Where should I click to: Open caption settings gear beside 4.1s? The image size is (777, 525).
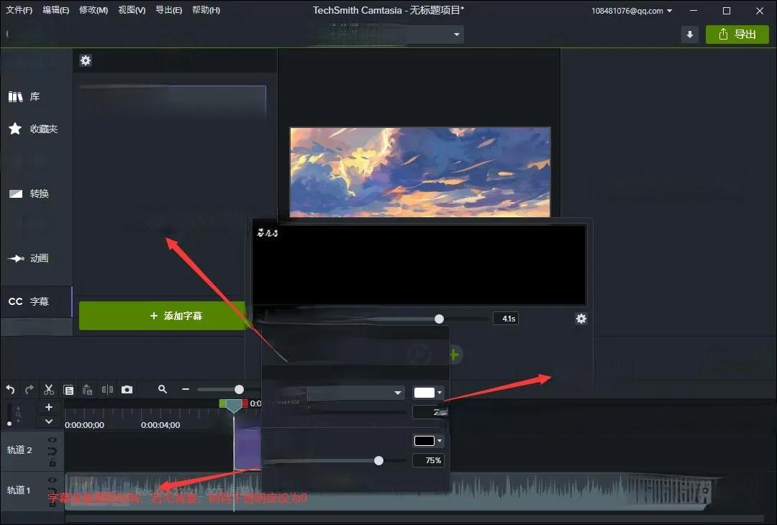tap(581, 319)
